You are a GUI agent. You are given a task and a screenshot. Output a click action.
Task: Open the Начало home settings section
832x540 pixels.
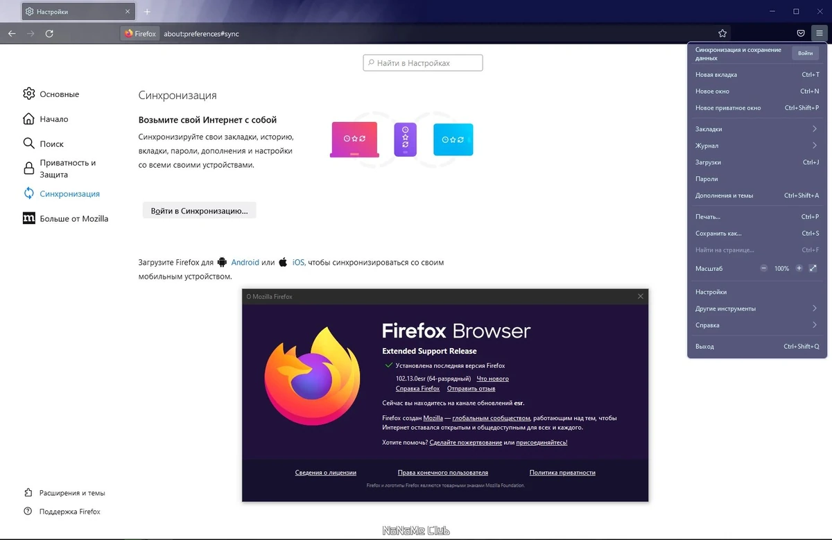(x=46, y=119)
